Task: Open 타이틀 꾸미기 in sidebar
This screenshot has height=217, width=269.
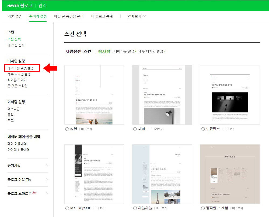Action: tap(17, 80)
